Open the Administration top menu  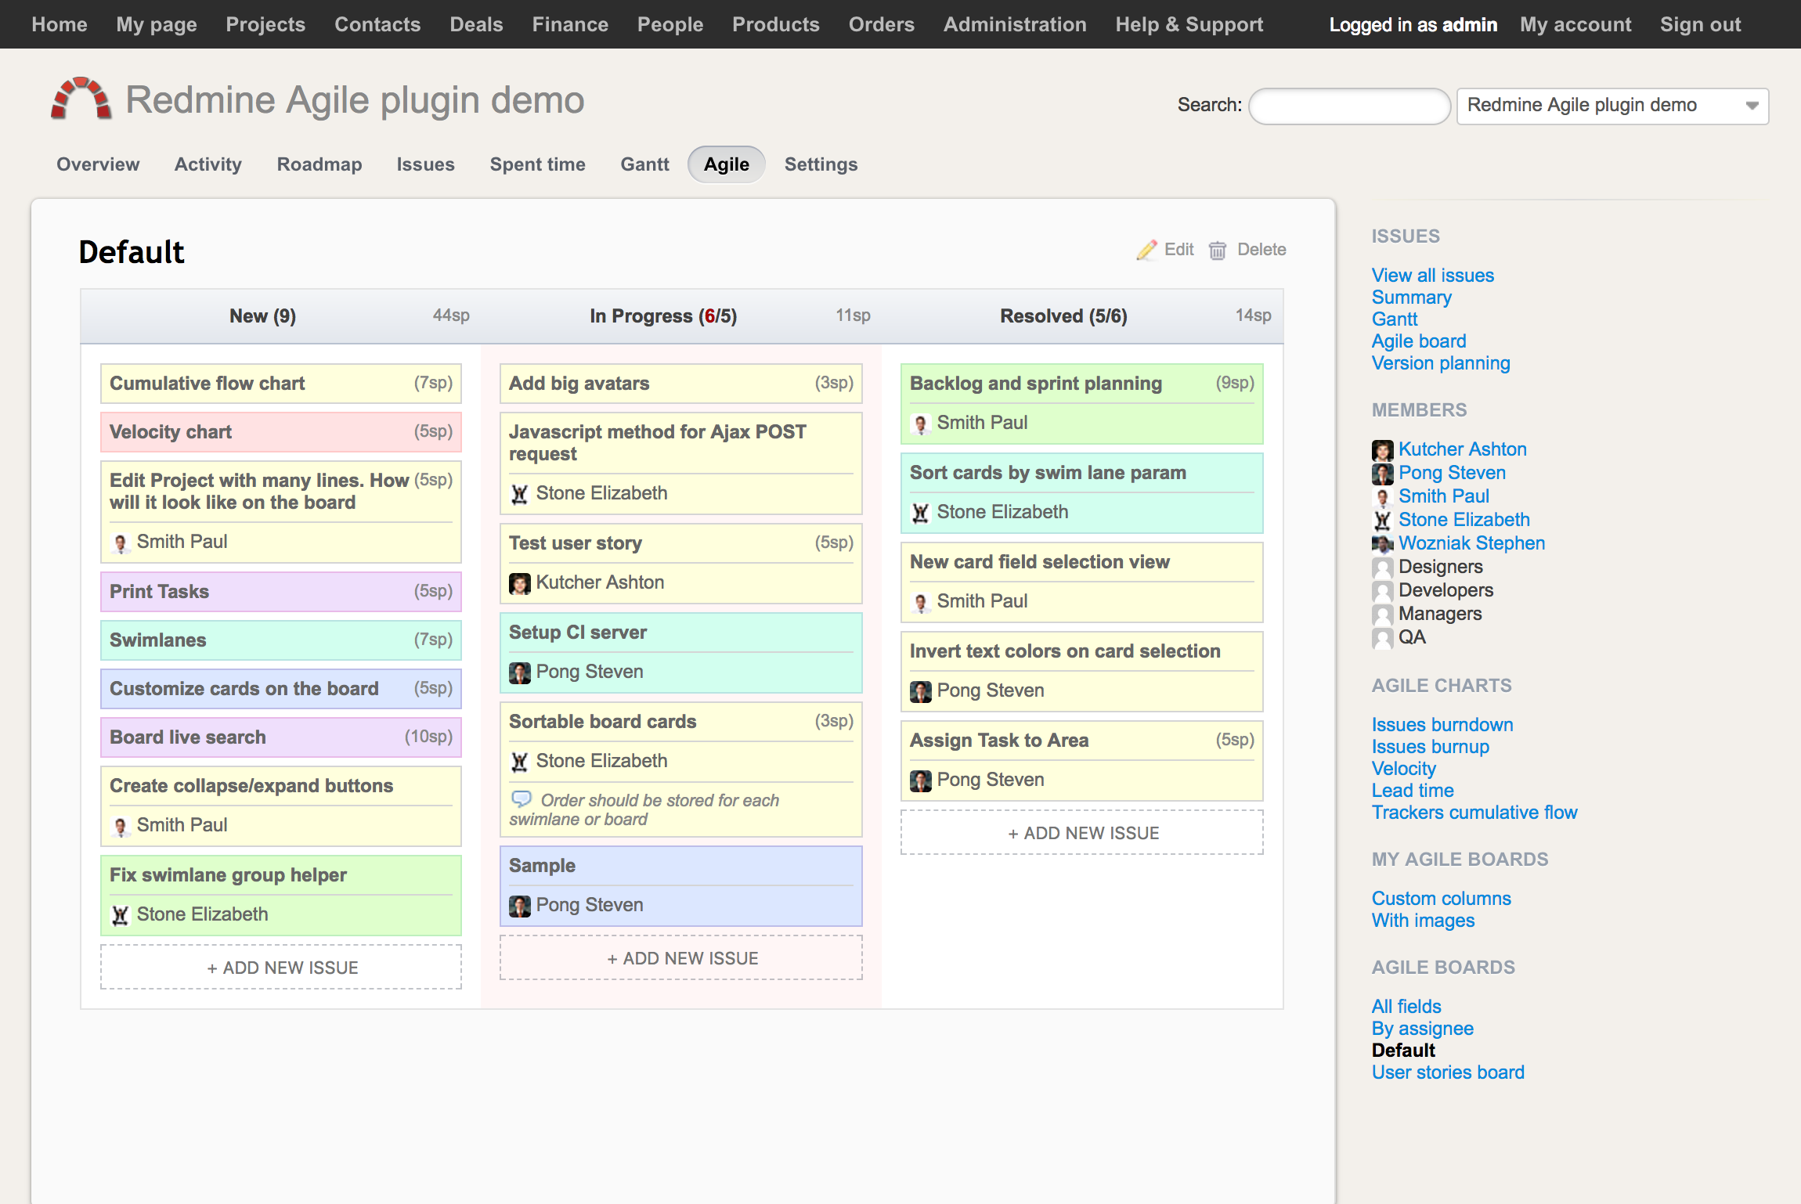click(x=1014, y=24)
